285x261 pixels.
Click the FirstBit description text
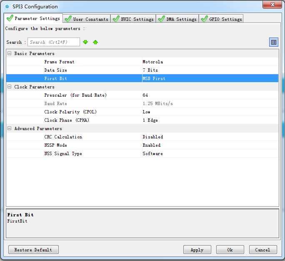coord(17,221)
